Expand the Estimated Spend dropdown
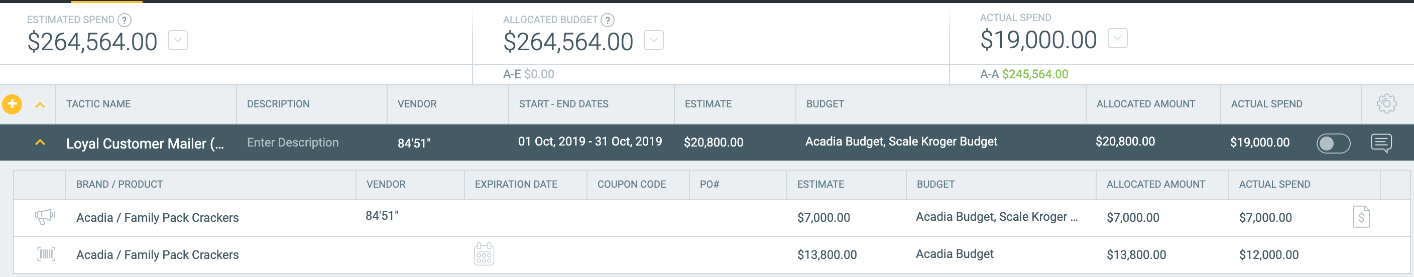Image resolution: width=1414 pixels, height=277 pixels. pos(177,40)
